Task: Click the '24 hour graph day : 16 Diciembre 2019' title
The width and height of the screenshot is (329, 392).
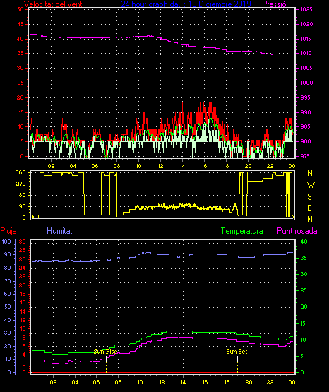Action: (186, 4)
